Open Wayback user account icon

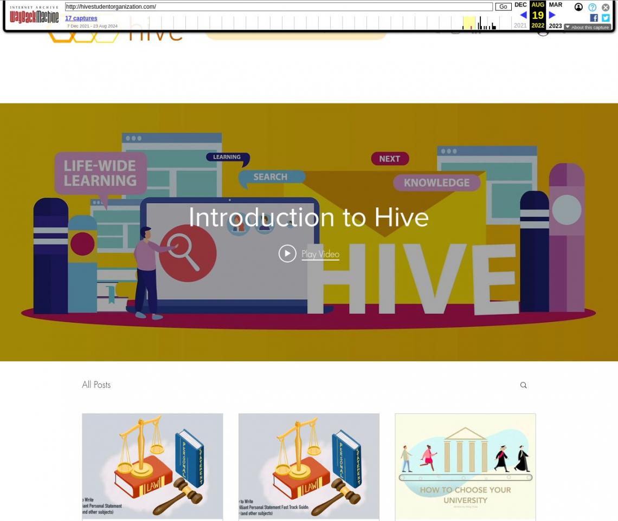(x=578, y=7)
